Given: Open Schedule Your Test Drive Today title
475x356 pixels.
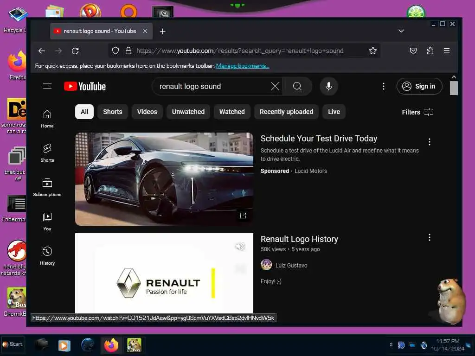Looking at the screenshot, I should 319,138.
